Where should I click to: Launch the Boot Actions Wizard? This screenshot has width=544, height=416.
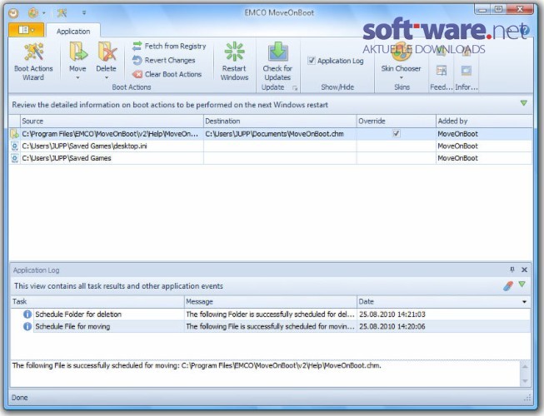33,62
